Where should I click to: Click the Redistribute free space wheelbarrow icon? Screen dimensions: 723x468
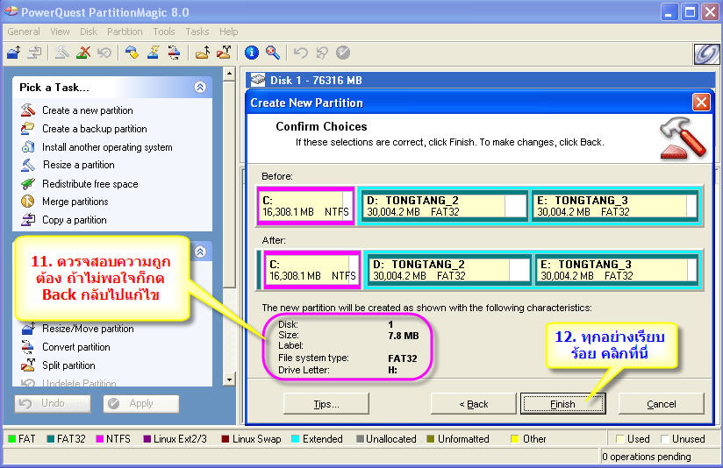(x=28, y=184)
